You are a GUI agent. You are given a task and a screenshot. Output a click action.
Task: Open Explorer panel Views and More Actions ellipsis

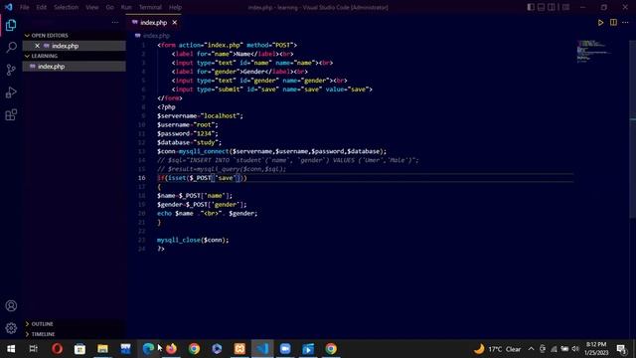(x=115, y=23)
